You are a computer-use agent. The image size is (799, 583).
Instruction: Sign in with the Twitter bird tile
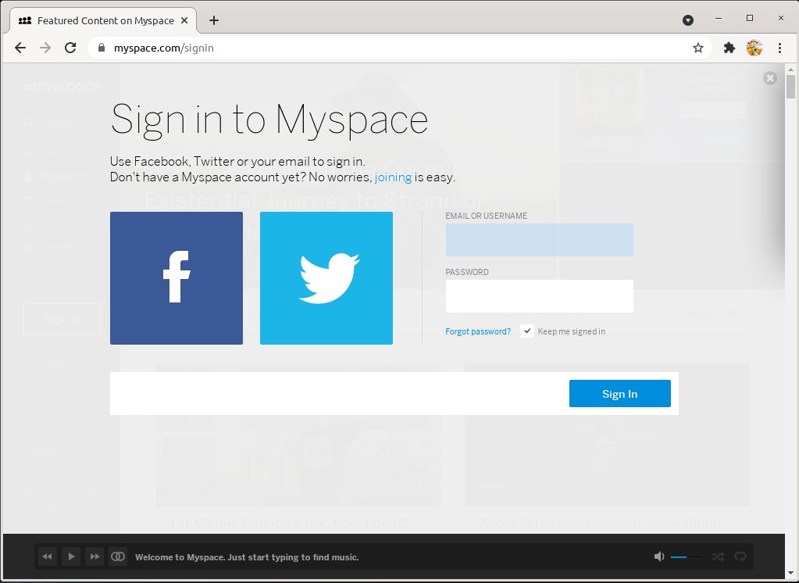(326, 278)
